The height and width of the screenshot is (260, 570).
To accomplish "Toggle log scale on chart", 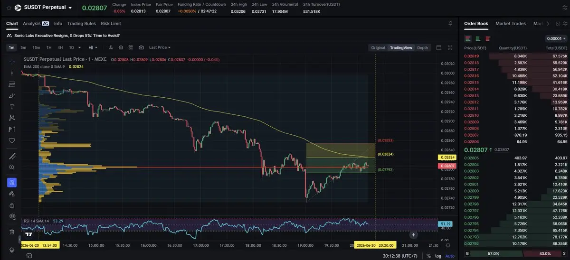I will (x=438, y=256).
